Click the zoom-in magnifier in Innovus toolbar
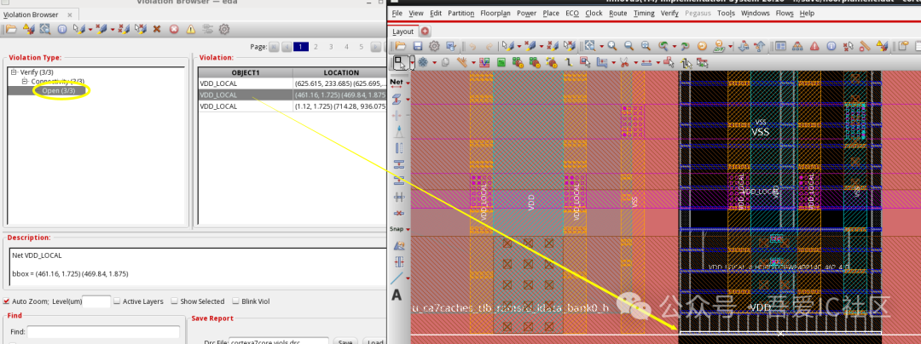This screenshot has width=921, height=344. coord(612,46)
